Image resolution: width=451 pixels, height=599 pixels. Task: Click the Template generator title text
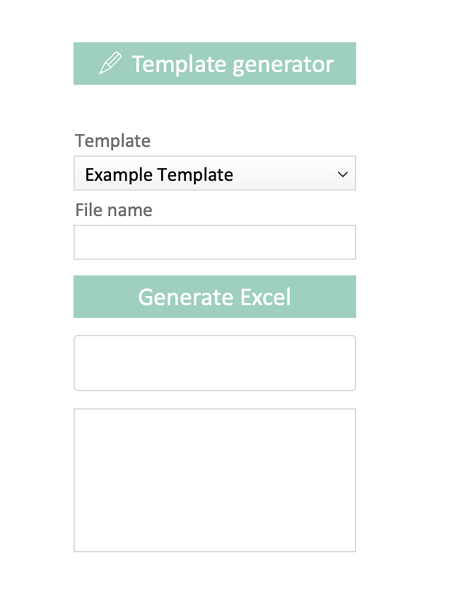tap(233, 64)
